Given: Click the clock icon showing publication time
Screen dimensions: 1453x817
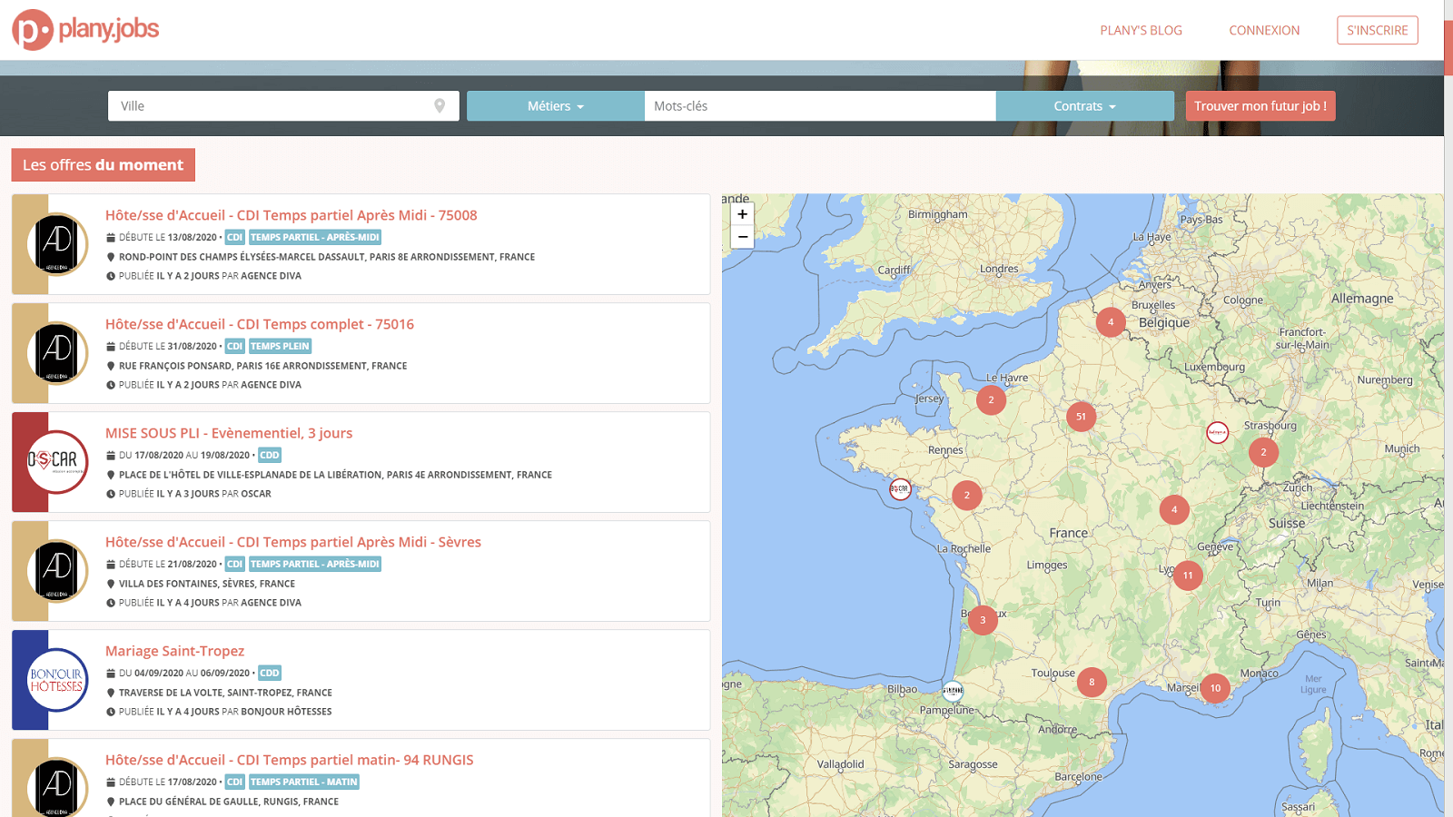Looking at the screenshot, I should pos(111,275).
